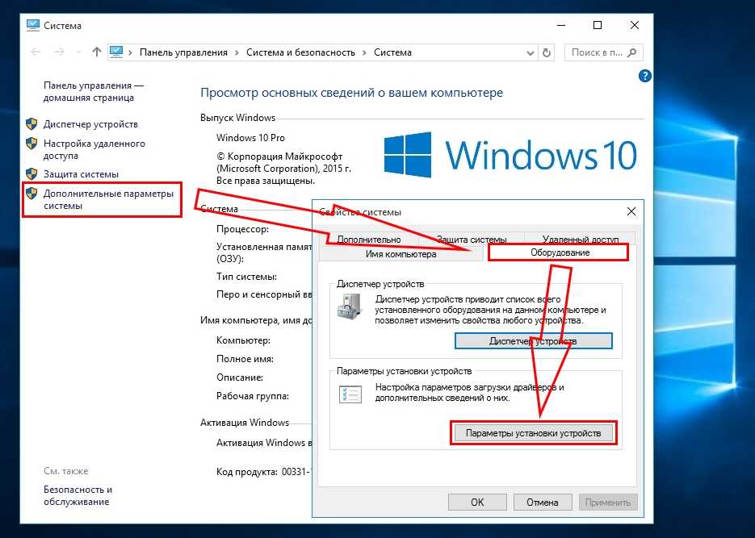Switch to 'Дополнительно' tab
This screenshot has height=538, width=755.
coord(369,239)
